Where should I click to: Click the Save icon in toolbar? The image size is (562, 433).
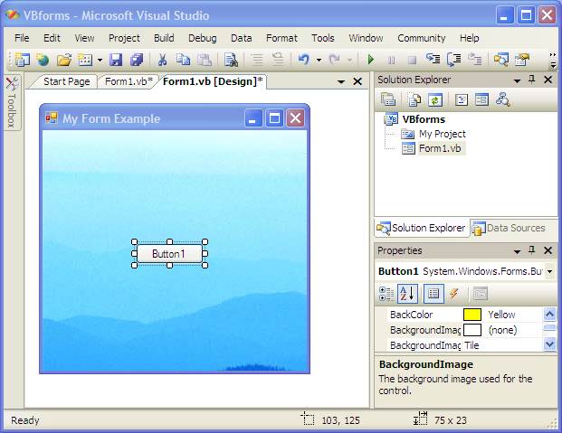[116, 60]
